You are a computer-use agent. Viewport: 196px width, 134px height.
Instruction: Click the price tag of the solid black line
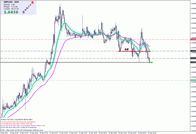click(193, 62)
